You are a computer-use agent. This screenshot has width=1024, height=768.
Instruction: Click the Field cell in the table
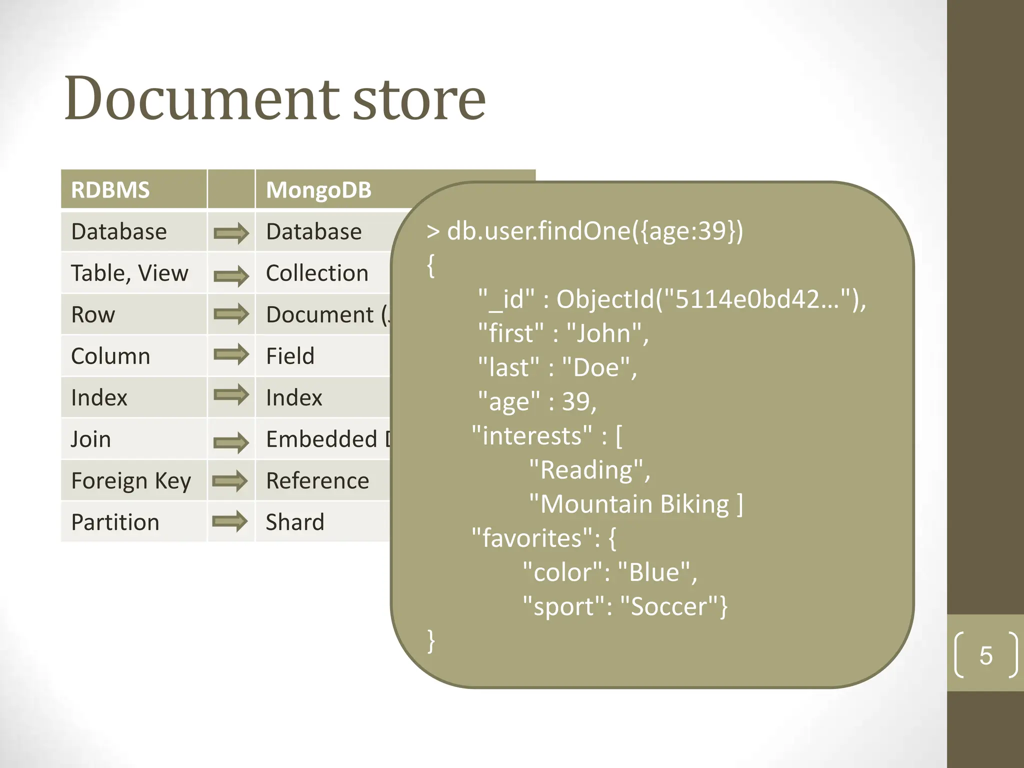[x=290, y=356]
